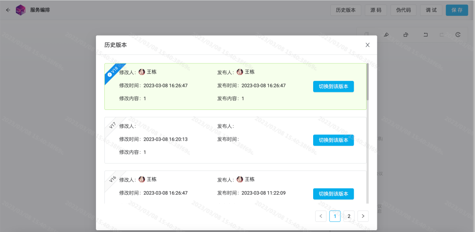The height and width of the screenshot is (232, 475).
Task: Close the 历史版本 dialog with X
Action: [x=367, y=45]
